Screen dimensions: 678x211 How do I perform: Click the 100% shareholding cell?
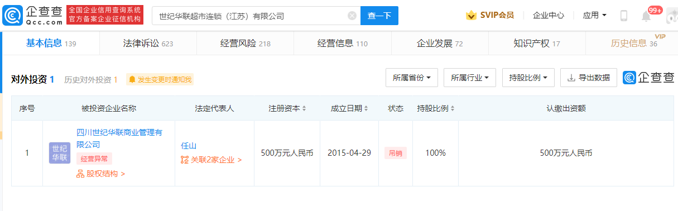pyautogui.click(x=435, y=153)
